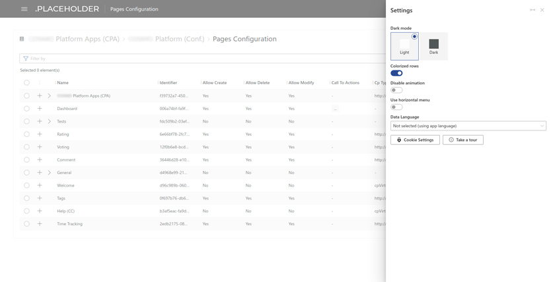
Task: Close the Settings panel
Action: (x=542, y=10)
